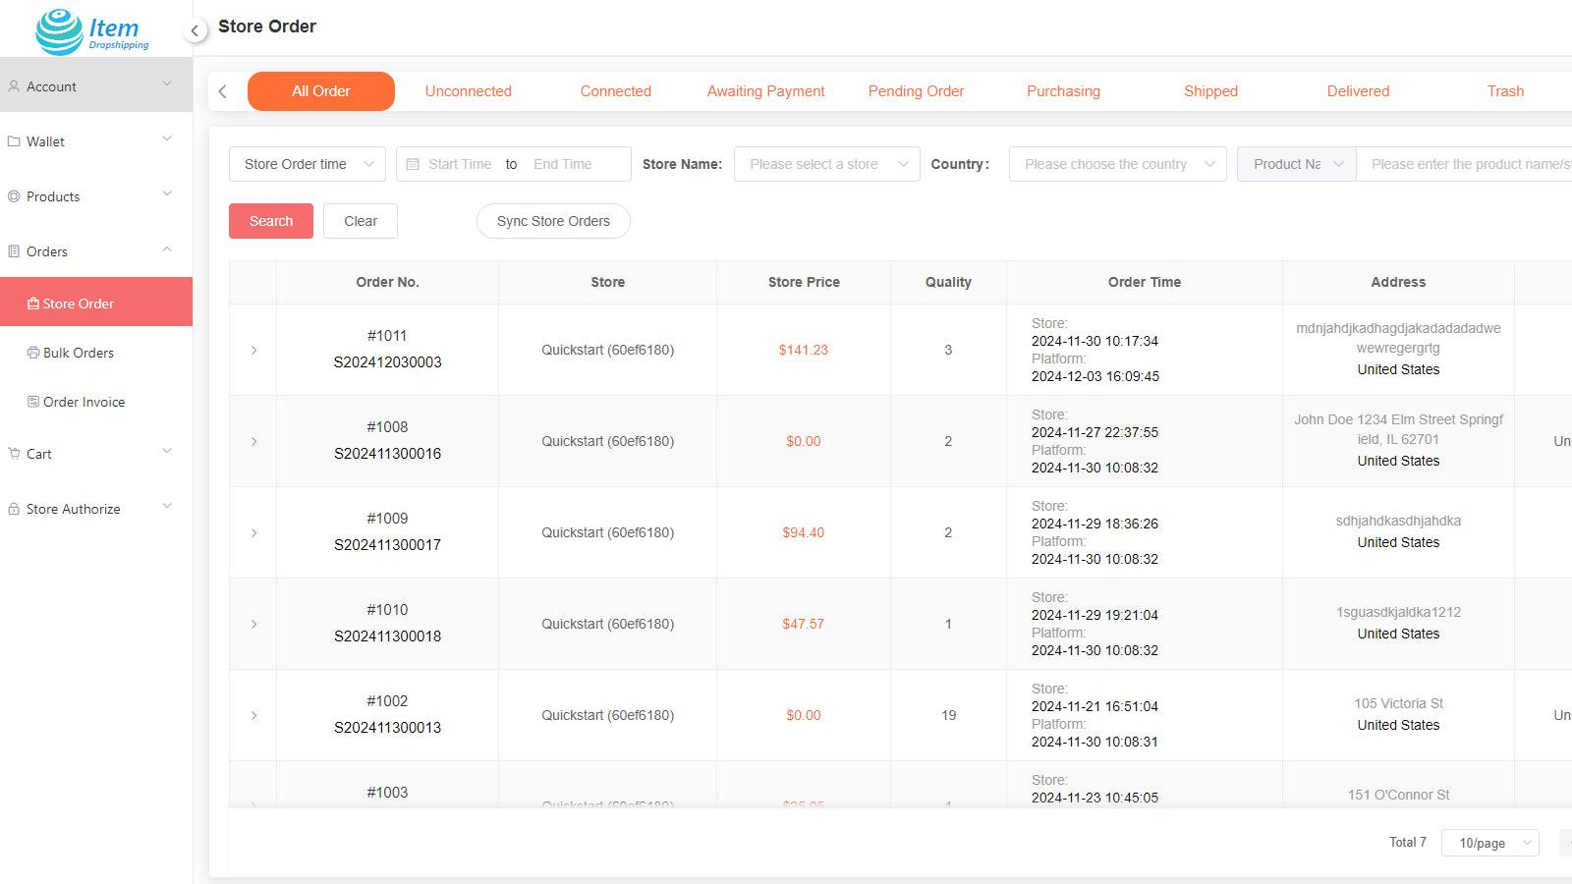Click the Bulk Orders icon
This screenshot has height=884, width=1572.
[32, 352]
